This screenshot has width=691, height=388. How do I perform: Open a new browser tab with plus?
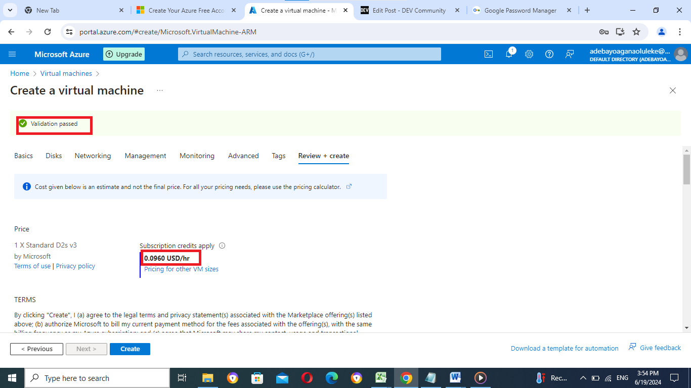587,10
